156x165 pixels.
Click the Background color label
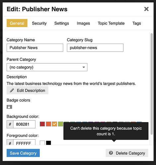23,116
